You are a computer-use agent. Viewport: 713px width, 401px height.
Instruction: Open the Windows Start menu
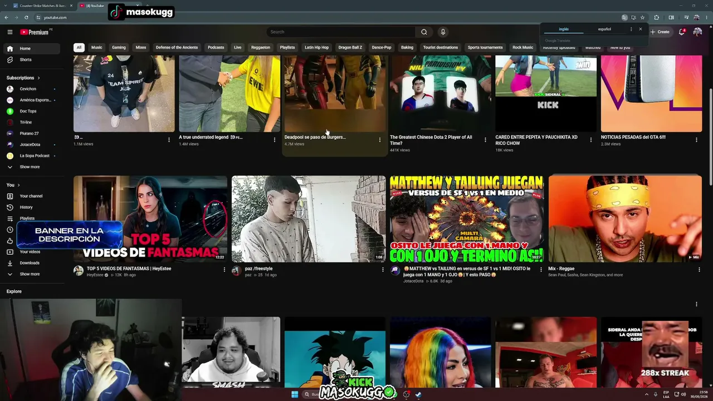tap(295, 394)
